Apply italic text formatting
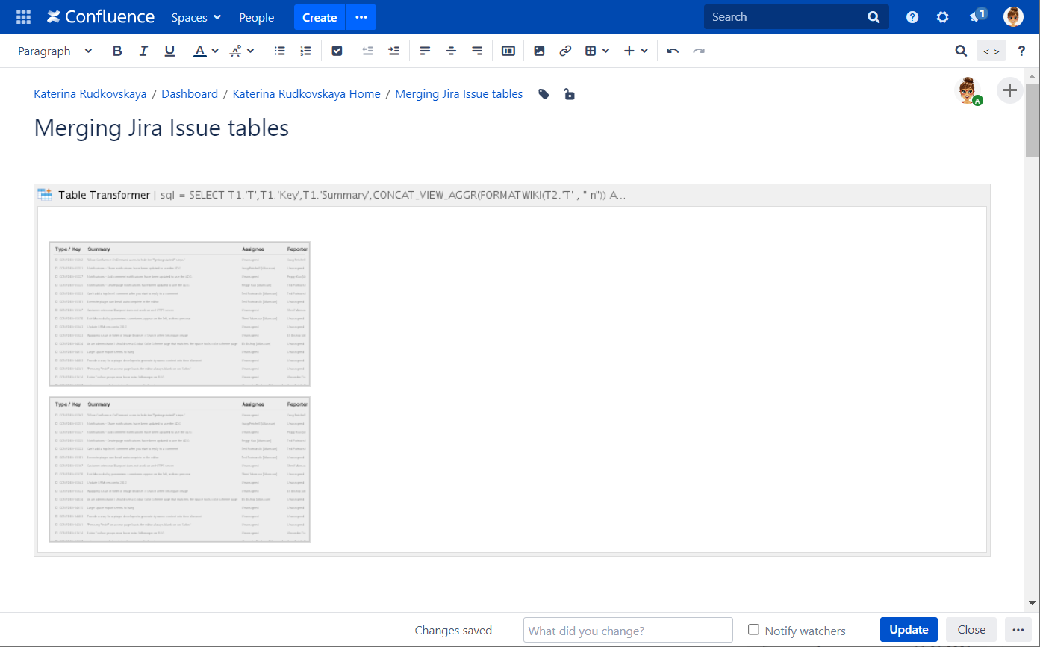The width and height of the screenshot is (1040, 647). coord(143,51)
